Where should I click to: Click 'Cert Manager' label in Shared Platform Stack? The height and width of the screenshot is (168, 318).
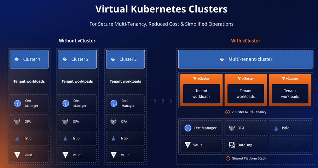[205, 128]
